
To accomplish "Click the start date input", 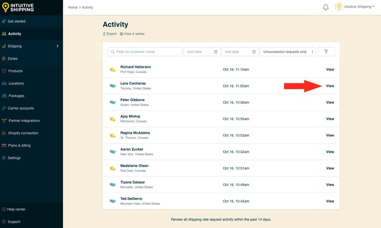I will (x=202, y=52).
